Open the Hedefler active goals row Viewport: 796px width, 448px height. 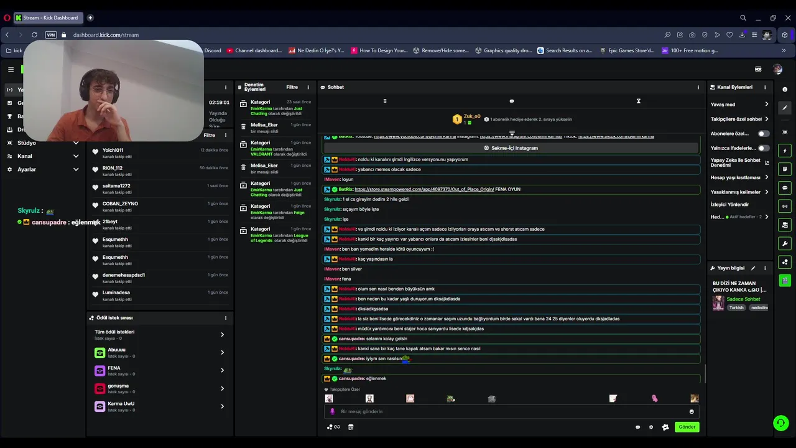740,217
